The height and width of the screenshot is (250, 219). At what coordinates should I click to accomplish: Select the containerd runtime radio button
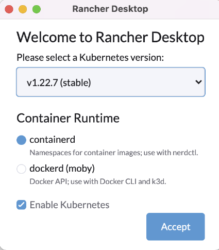(x=21, y=140)
